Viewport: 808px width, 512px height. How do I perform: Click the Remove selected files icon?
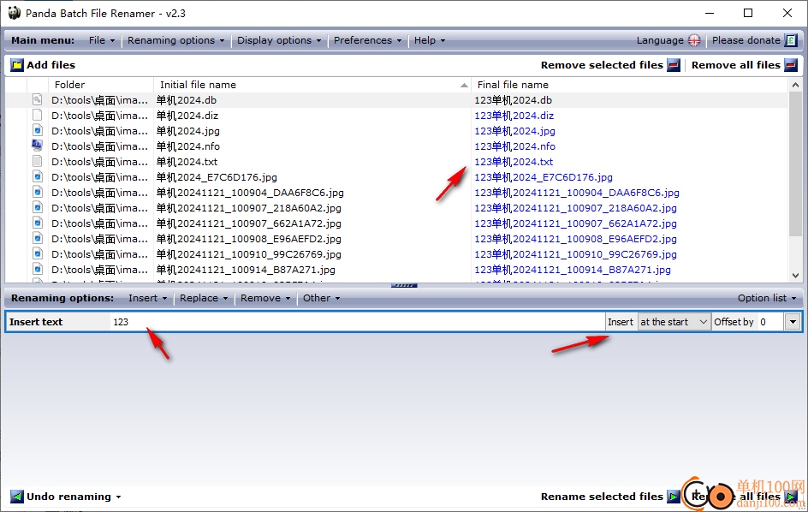tap(674, 65)
